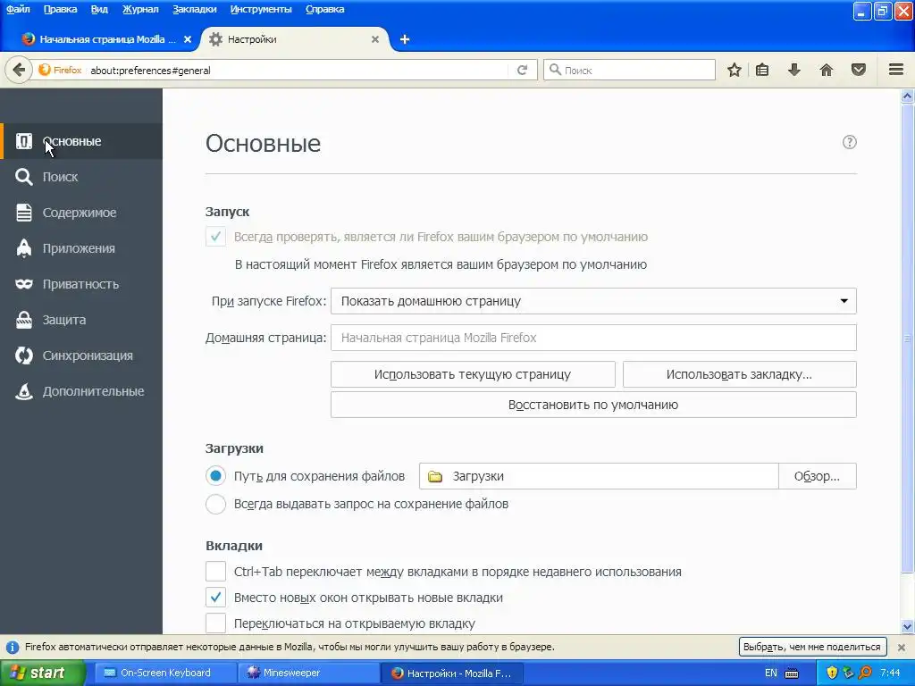
Task: Dismiss the data sharing notification bar
Action: point(901,647)
